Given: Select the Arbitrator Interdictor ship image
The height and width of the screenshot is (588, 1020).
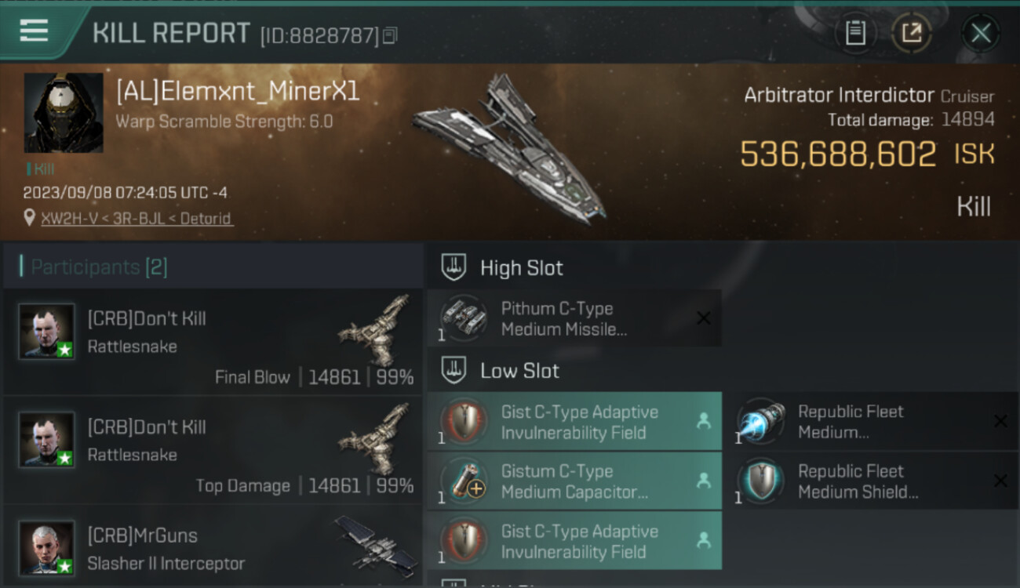Looking at the screenshot, I should click(x=508, y=147).
